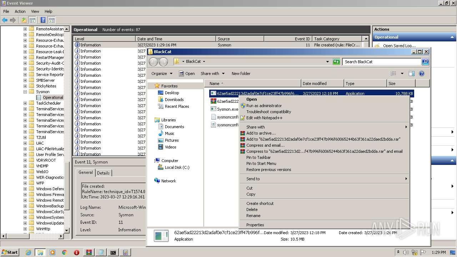This screenshot has height=257, width=457.
Task: Select Troubleshoot compatibility in context menu
Action: coord(268,112)
